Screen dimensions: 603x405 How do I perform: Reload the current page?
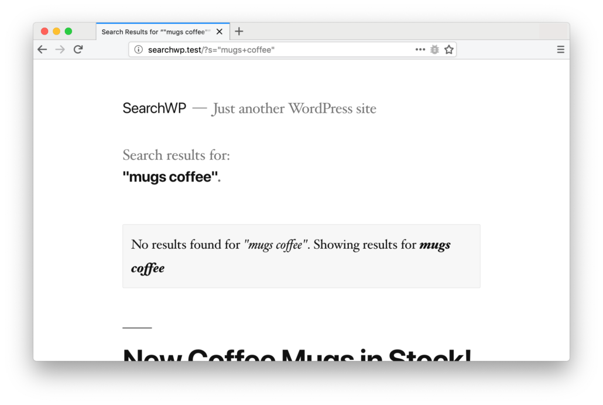[x=78, y=49]
